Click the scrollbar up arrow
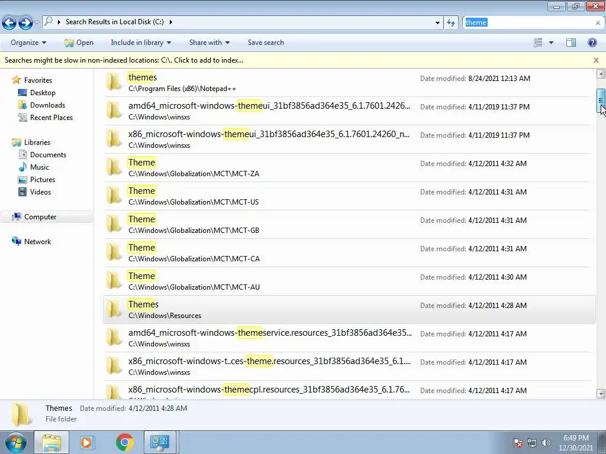606x454 pixels. pos(601,74)
